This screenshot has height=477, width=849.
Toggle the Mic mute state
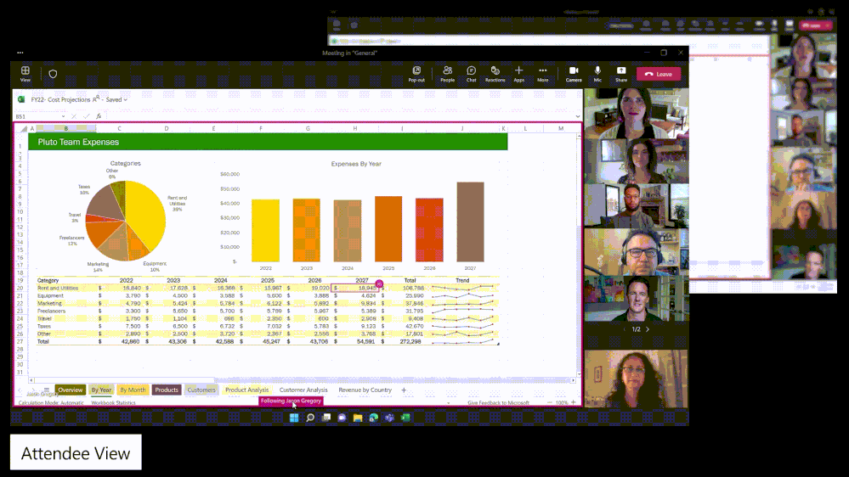(x=597, y=74)
